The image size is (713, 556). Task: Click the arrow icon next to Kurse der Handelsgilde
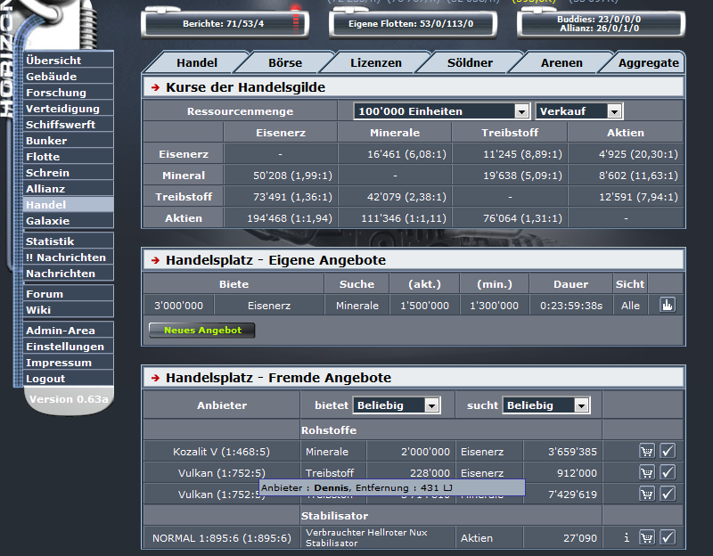(x=158, y=87)
